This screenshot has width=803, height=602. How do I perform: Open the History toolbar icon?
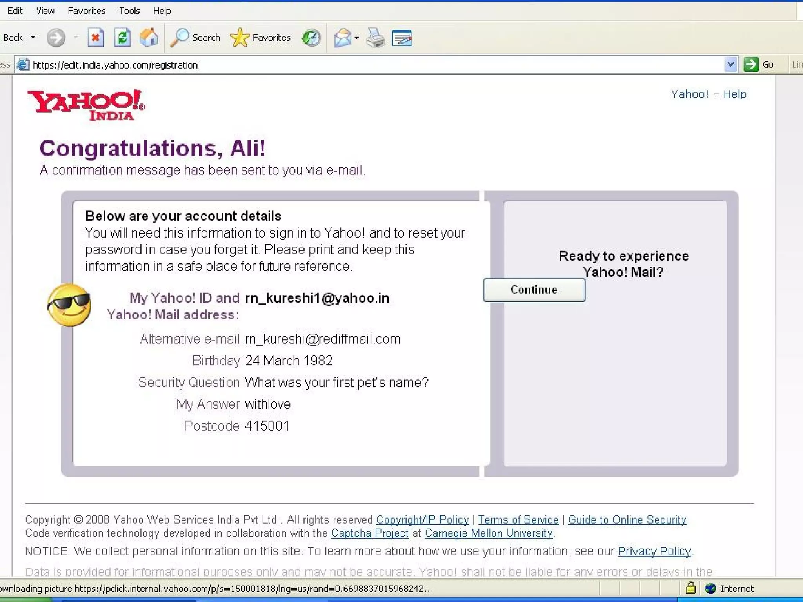coord(311,38)
